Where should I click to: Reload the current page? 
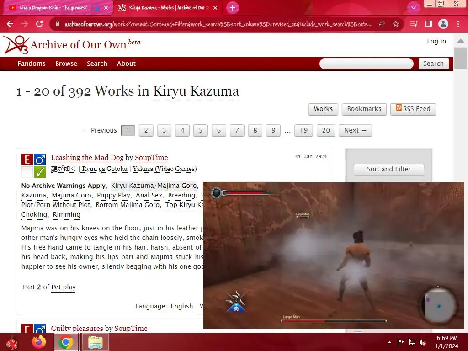39,24
